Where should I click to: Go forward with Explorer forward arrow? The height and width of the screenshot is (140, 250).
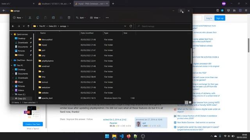pos(19,26)
